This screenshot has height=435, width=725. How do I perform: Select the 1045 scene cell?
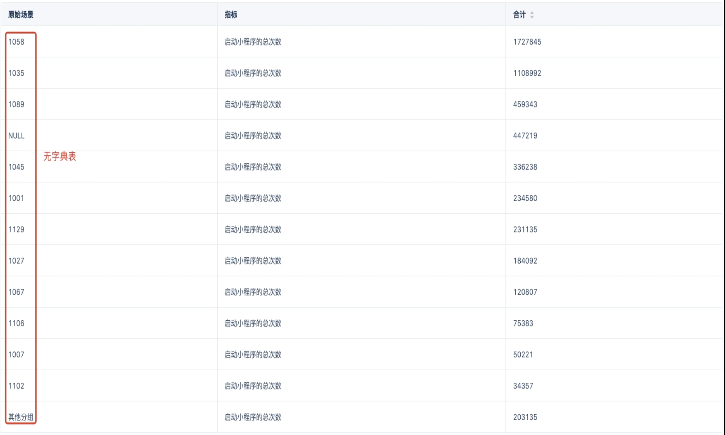point(16,167)
